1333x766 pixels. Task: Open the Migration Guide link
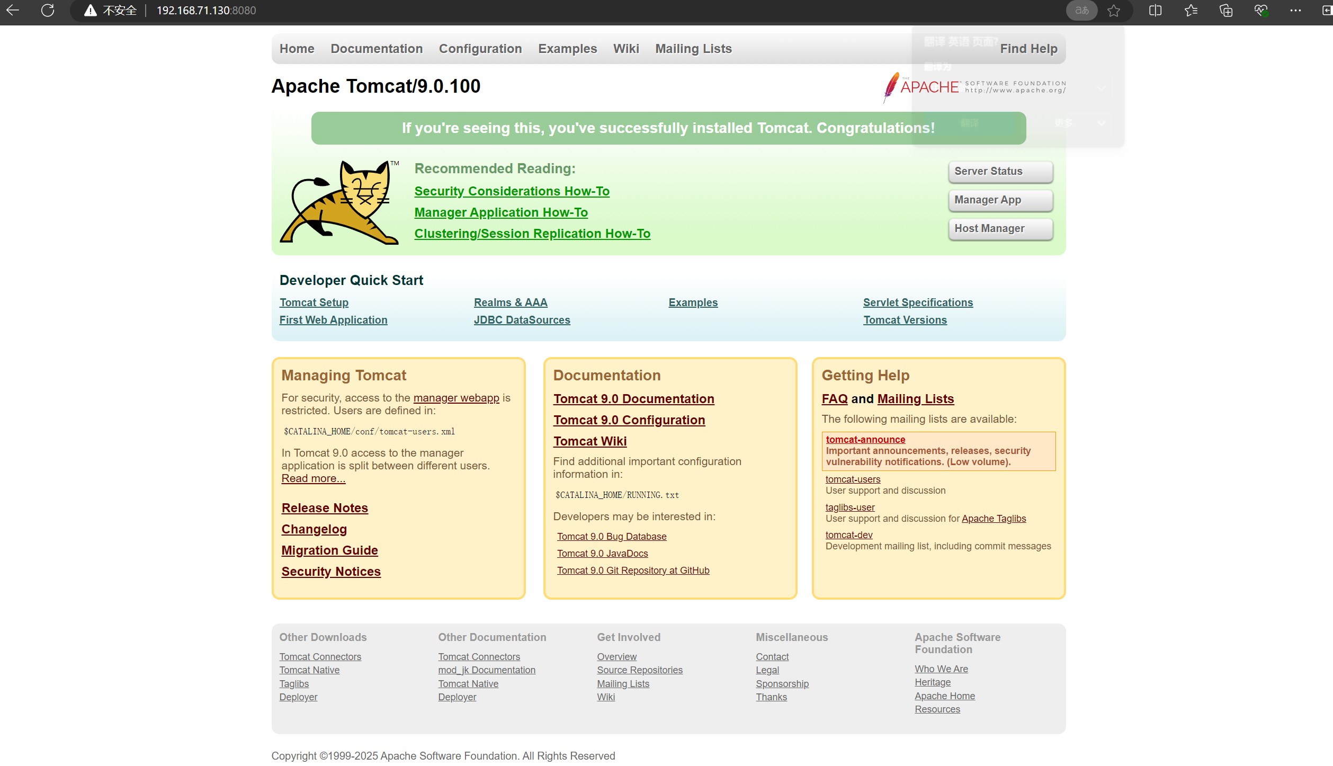tap(329, 550)
